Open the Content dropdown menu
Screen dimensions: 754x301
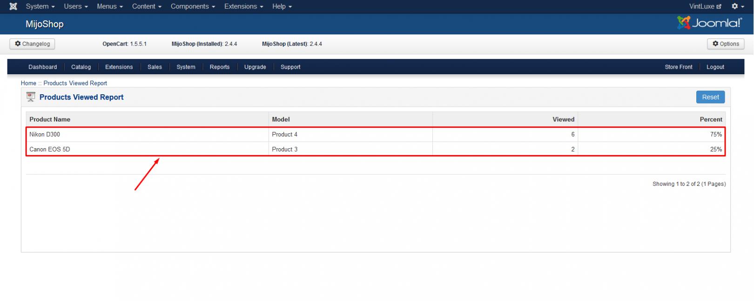pyautogui.click(x=147, y=7)
